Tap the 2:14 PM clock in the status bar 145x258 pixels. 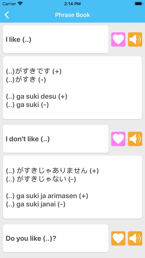[72, 4]
